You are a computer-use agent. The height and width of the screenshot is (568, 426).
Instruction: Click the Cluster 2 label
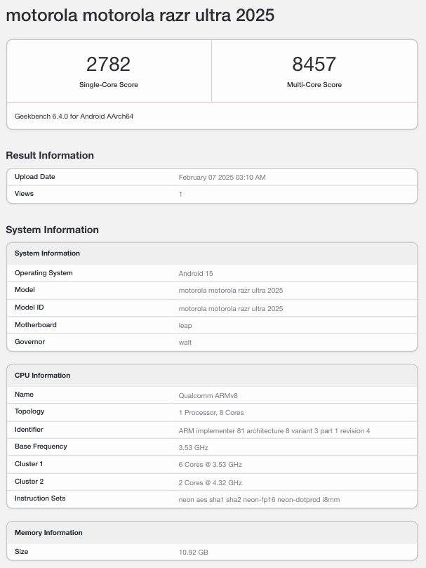pyautogui.click(x=29, y=481)
